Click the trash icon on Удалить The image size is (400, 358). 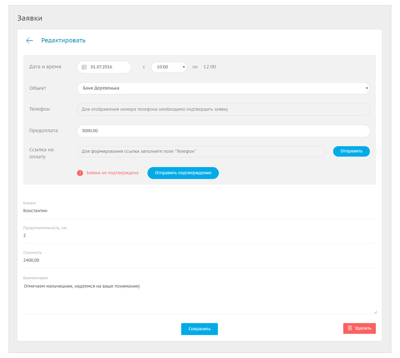point(350,328)
